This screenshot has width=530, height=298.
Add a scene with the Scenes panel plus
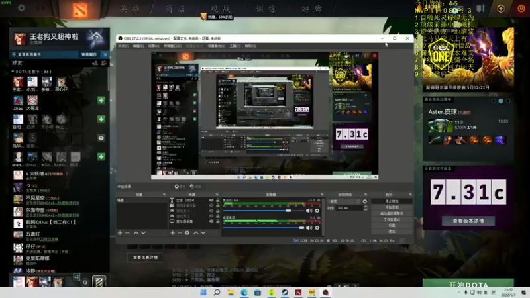[x=120, y=233]
